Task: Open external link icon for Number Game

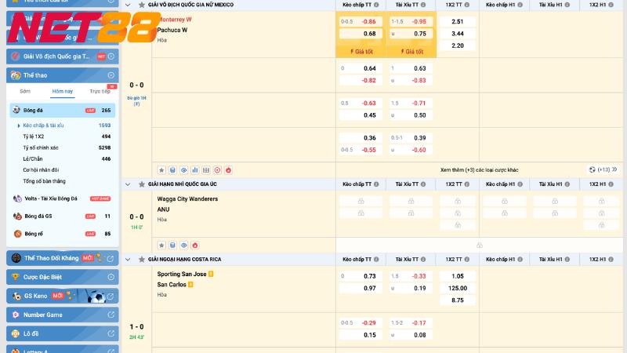Action: (x=111, y=315)
